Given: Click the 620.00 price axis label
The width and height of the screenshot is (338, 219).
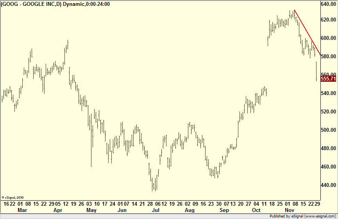Looking at the screenshot, I should coord(328,20).
